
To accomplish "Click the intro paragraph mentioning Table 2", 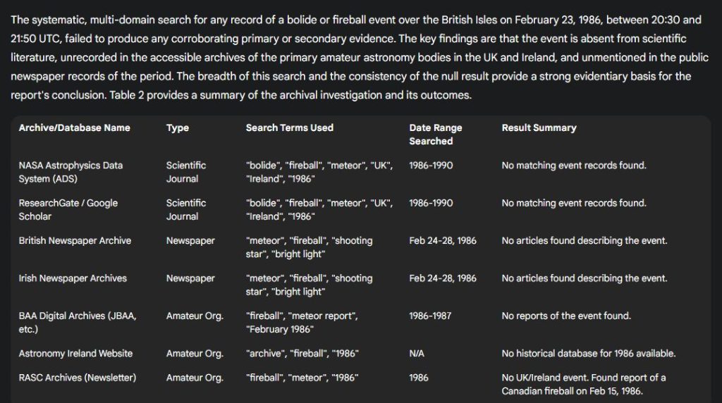I will (x=359, y=58).
